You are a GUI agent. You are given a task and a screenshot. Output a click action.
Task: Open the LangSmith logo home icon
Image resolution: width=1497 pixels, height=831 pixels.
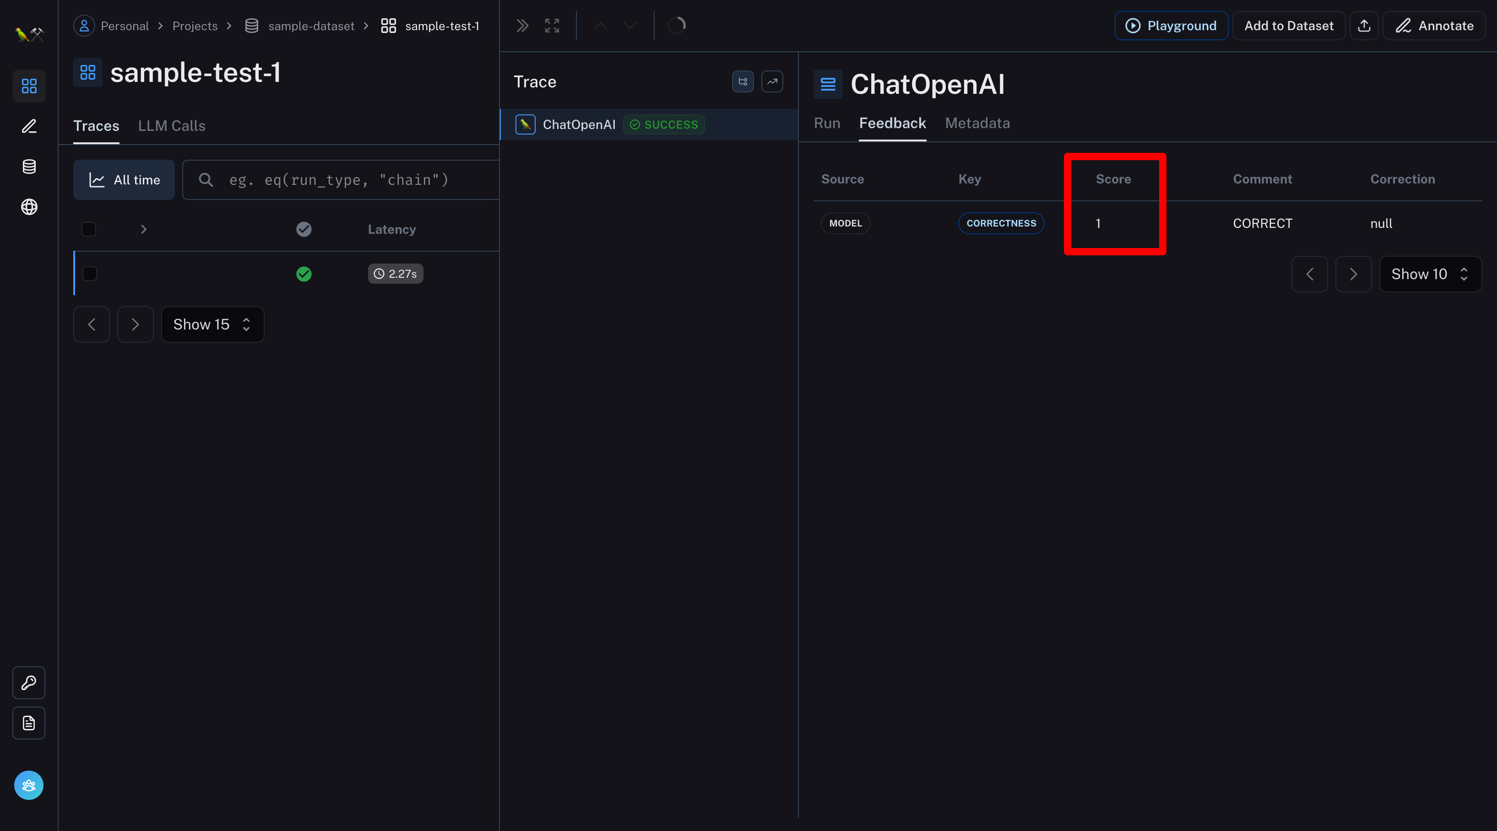[x=29, y=35]
